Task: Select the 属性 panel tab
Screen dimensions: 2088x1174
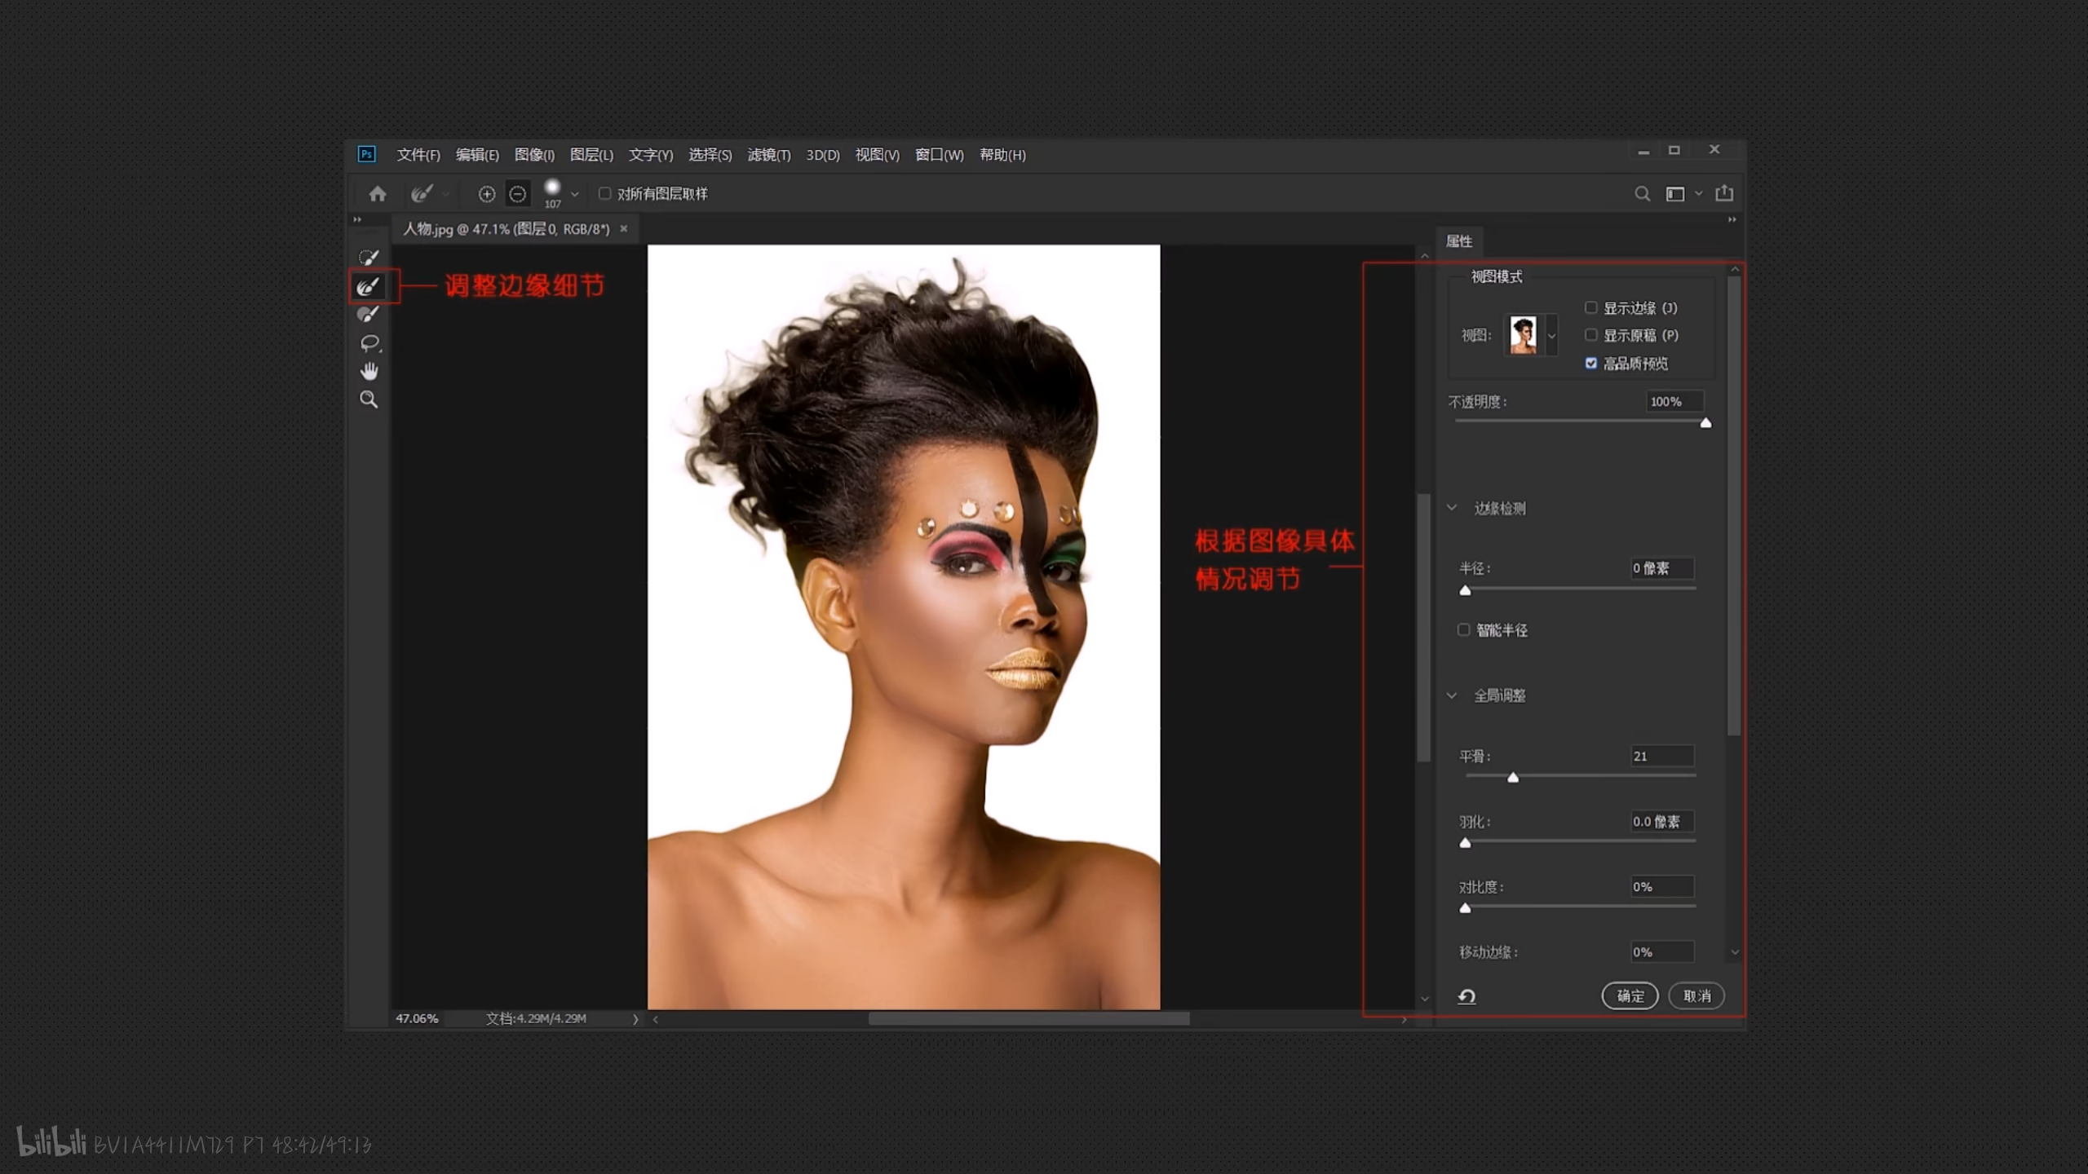Action: 1459,241
